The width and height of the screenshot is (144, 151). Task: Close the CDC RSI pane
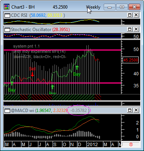[x=136, y=15]
